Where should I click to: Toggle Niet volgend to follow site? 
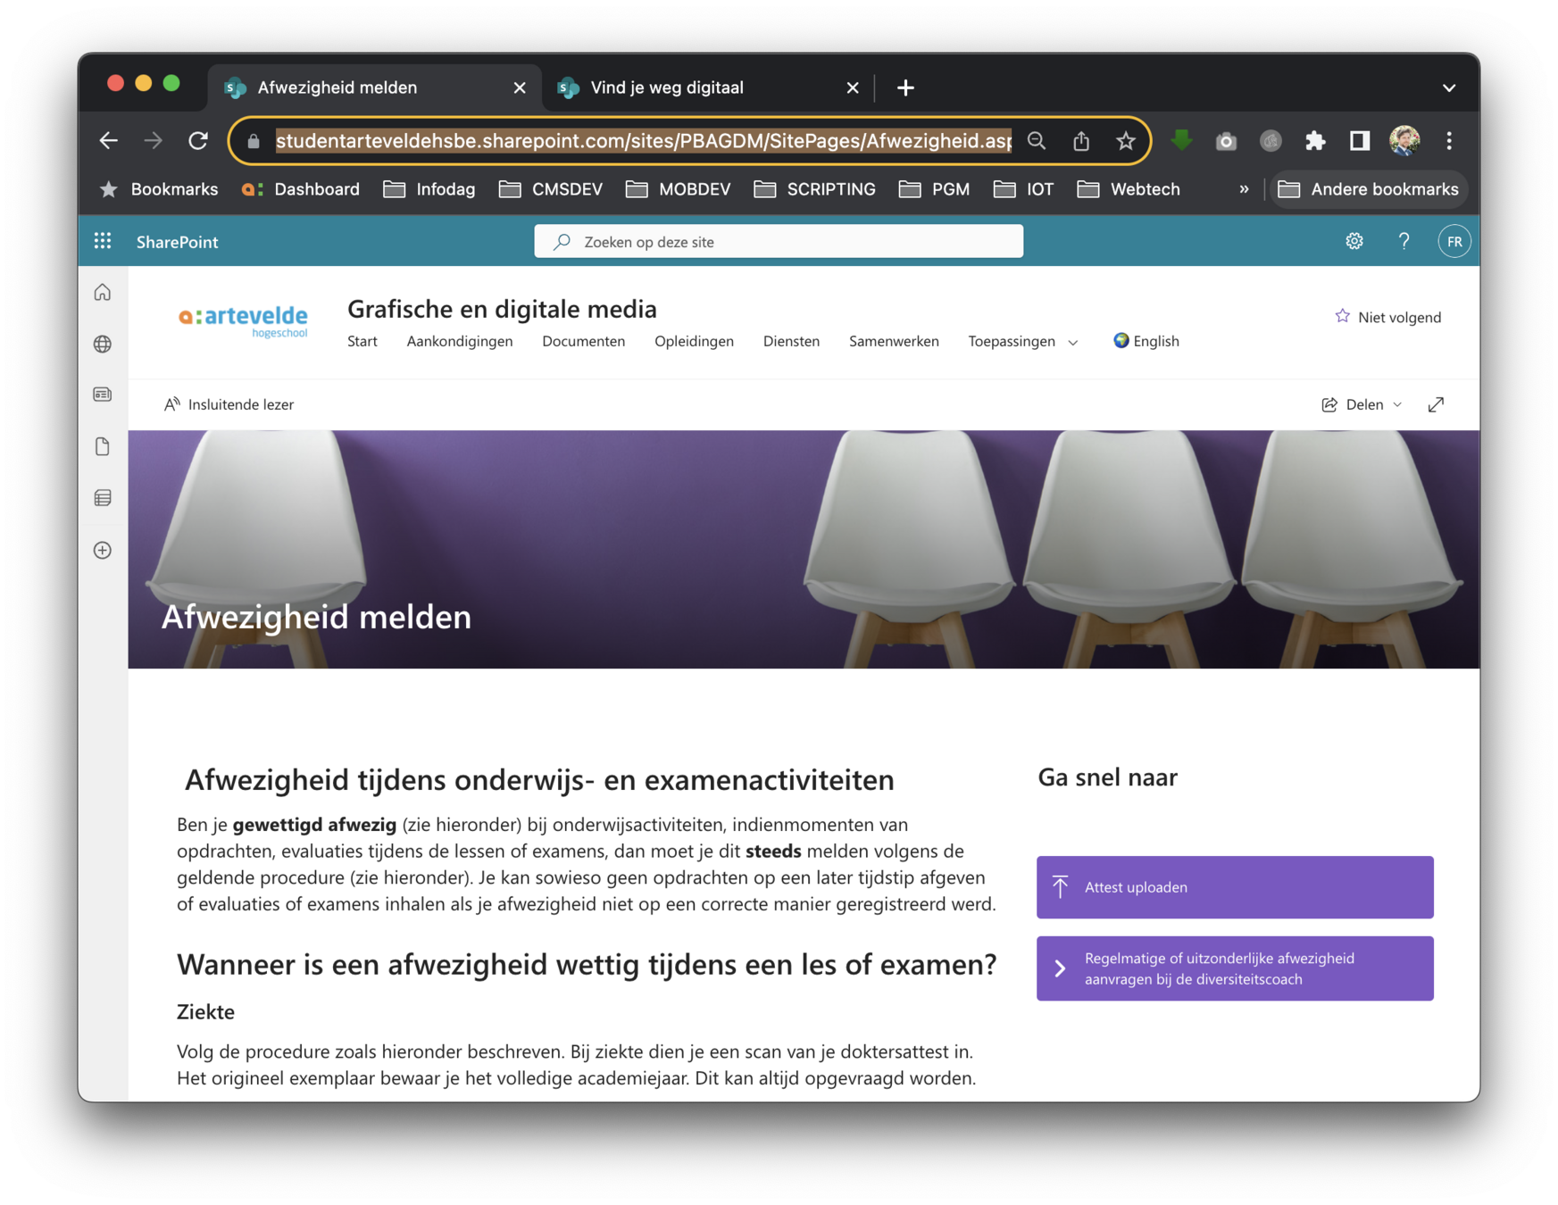(1387, 317)
